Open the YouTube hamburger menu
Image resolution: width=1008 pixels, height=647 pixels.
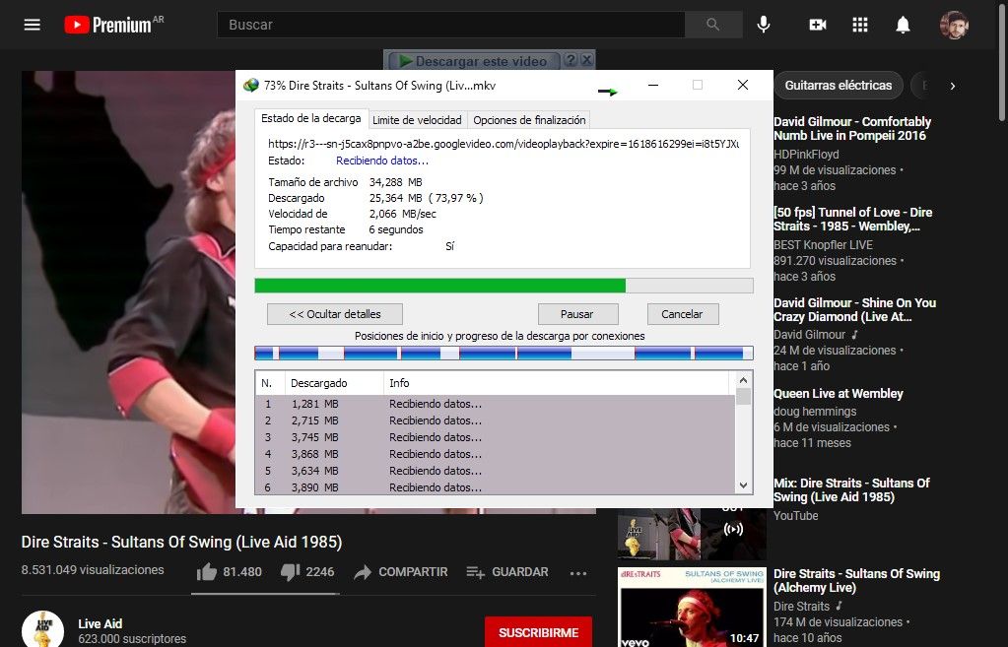point(33,25)
